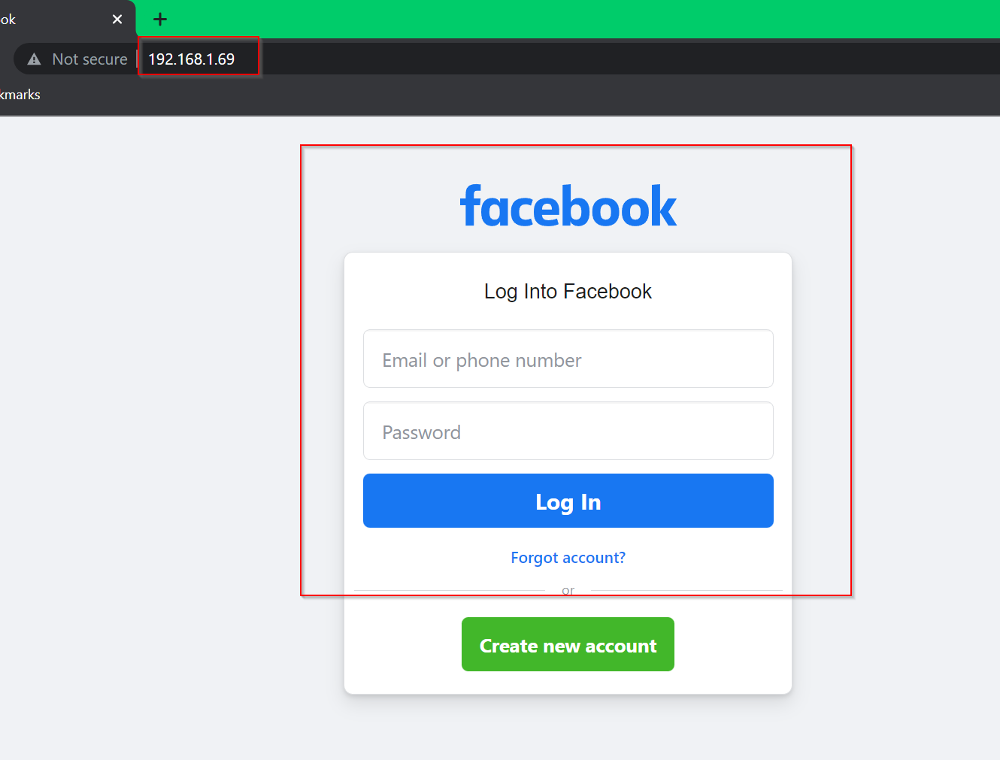The width and height of the screenshot is (1000, 760).
Task: Click the blue facebook logo
Action: tap(568, 207)
